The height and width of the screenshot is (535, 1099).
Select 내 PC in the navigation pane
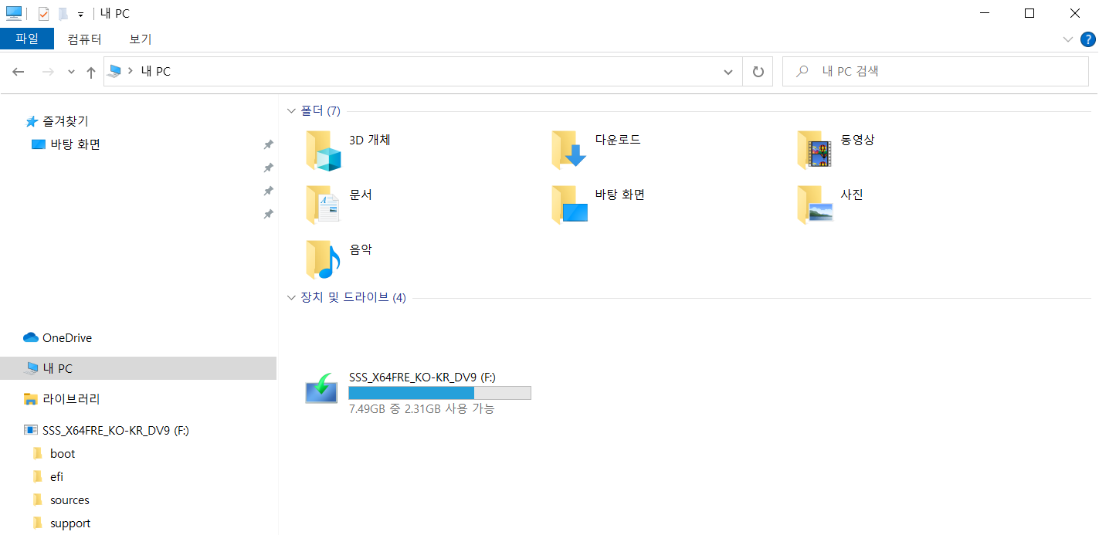[138, 368]
